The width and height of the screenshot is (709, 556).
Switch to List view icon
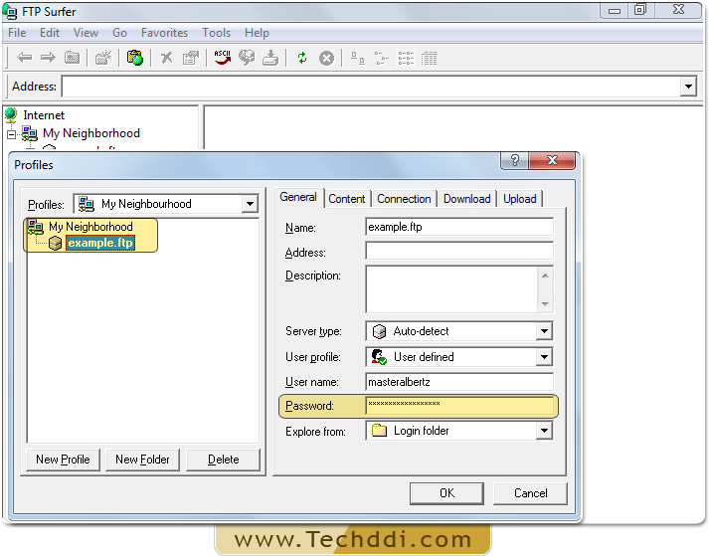point(406,58)
